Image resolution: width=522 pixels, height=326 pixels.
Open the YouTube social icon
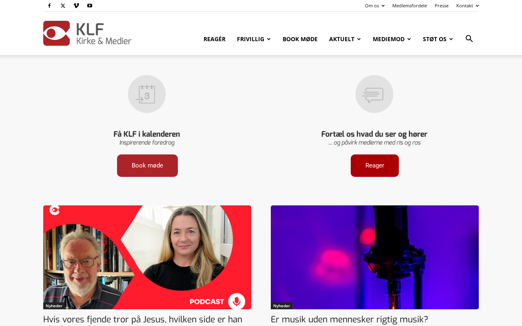(90, 6)
